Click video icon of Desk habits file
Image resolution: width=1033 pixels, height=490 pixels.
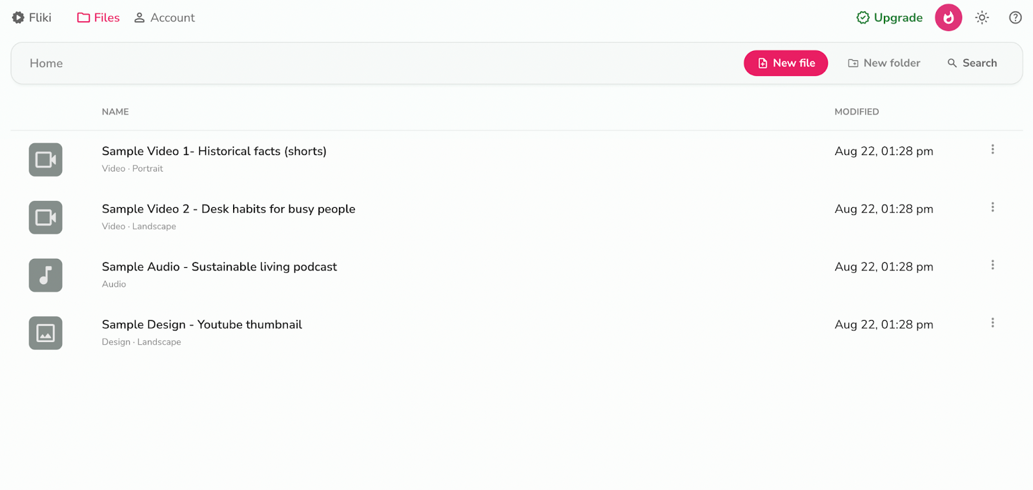pyautogui.click(x=45, y=217)
